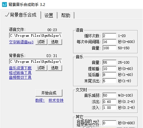143x128 pixels.
Task: Click the app icon in title bar
Action: (4, 4)
